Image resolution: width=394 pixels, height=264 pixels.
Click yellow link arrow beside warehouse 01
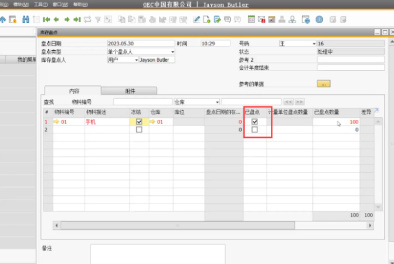(152, 122)
